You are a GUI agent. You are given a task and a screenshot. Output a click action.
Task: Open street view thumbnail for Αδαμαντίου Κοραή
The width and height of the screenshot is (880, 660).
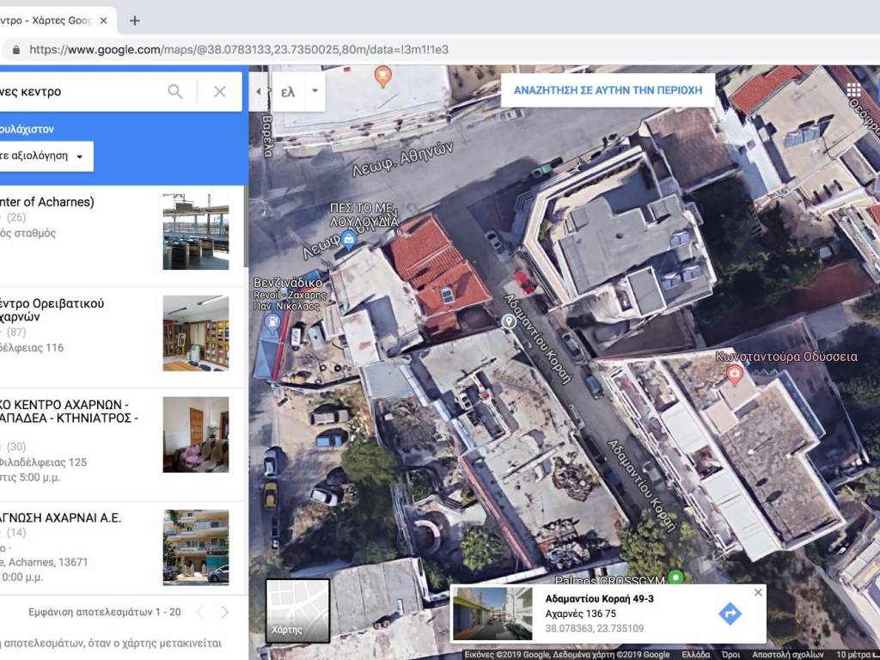pos(492,614)
